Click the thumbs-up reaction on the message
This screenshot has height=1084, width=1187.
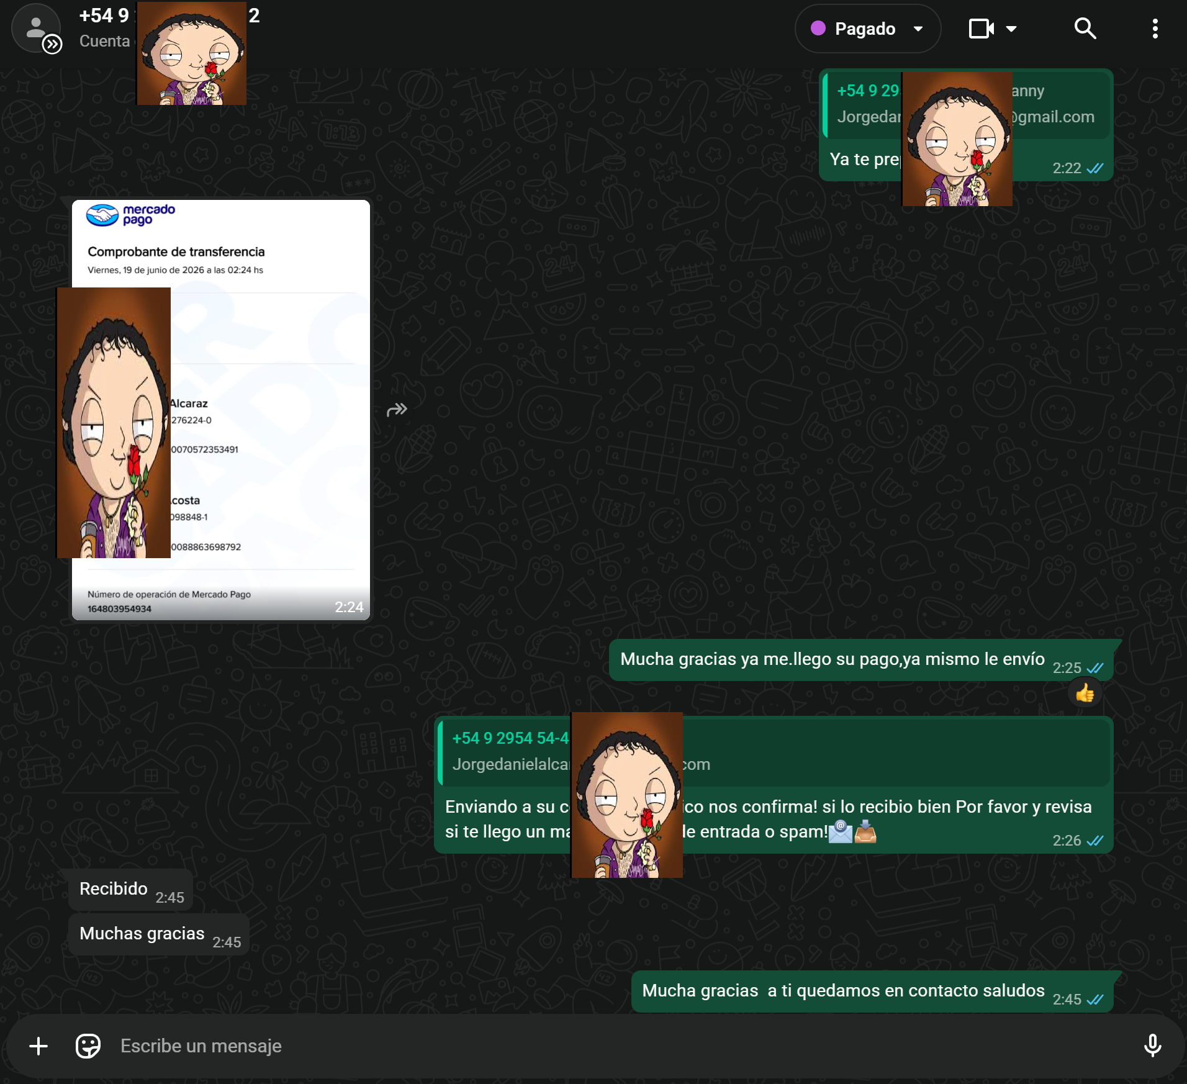pyautogui.click(x=1085, y=693)
